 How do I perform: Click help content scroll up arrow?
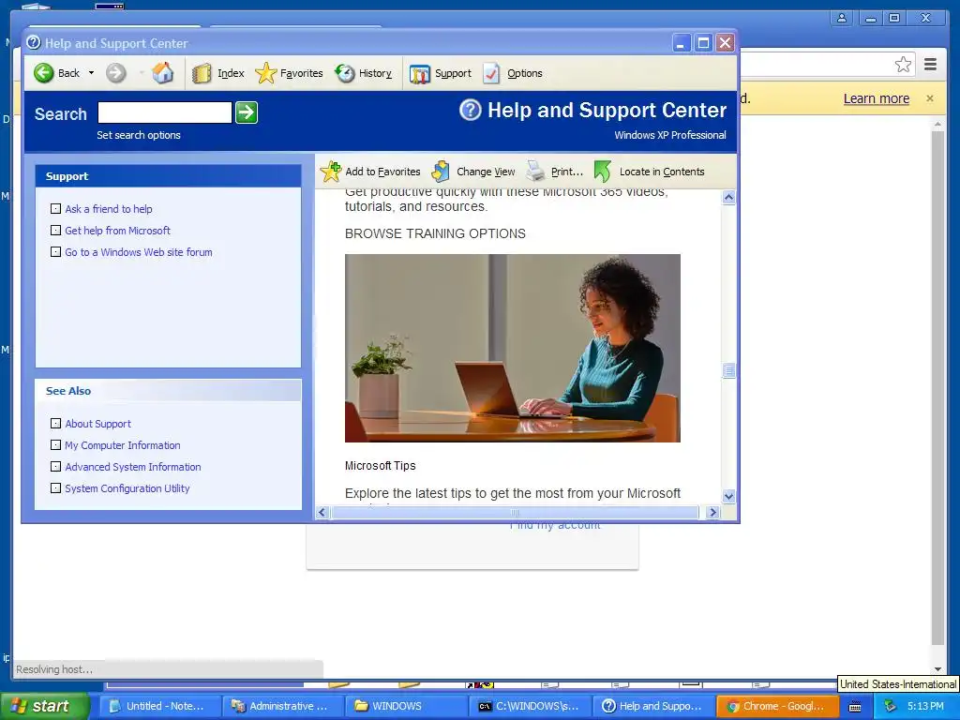point(728,197)
